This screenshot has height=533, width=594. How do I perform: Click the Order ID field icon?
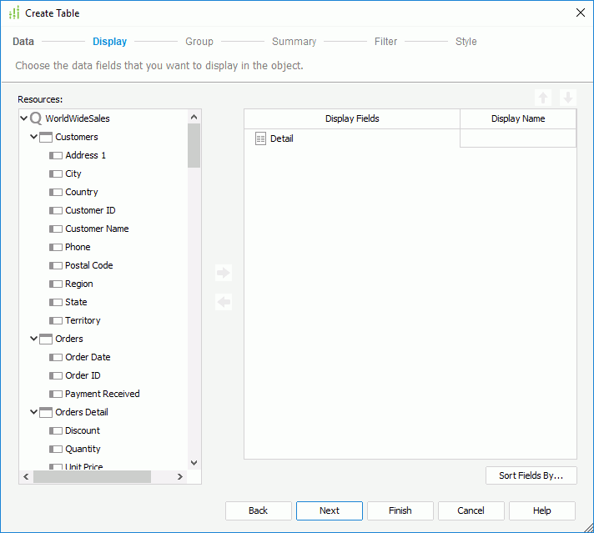coord(56,375)
